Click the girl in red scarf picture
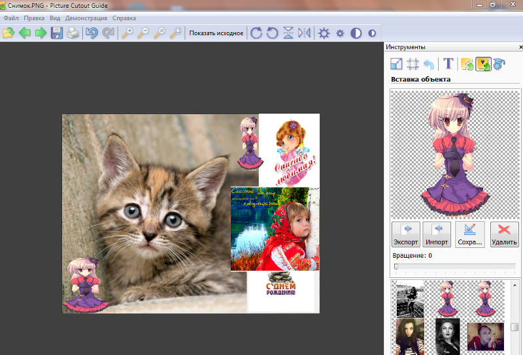This screenshot has height=355, width=523. 275,229
